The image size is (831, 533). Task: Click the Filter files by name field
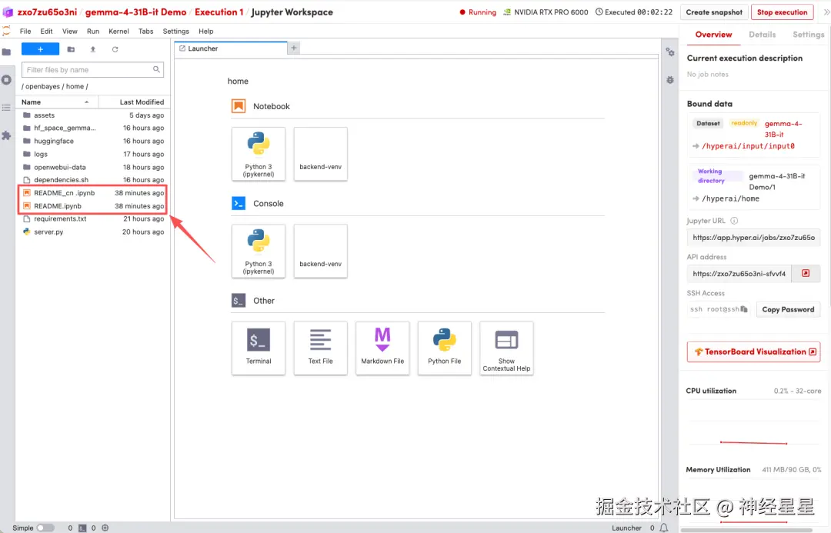[x=93, y=69]
